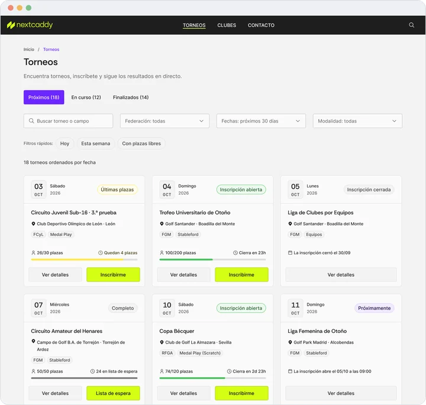Viewport: 426px width, 405px height.
Task: Select the Próximos (18) tab
Action: tap(44, 97)
